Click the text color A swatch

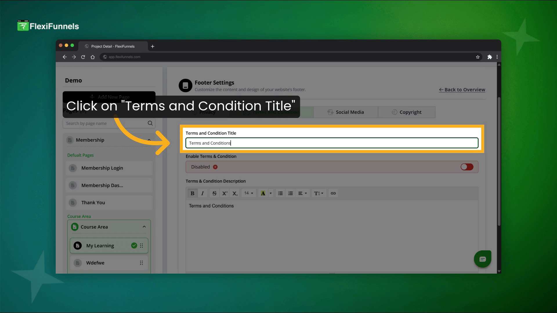click(263, 193)
